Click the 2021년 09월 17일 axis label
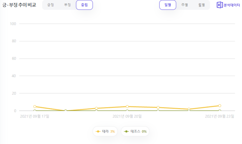Viewport: 242px width, 144px height. (x=35, y=116)
